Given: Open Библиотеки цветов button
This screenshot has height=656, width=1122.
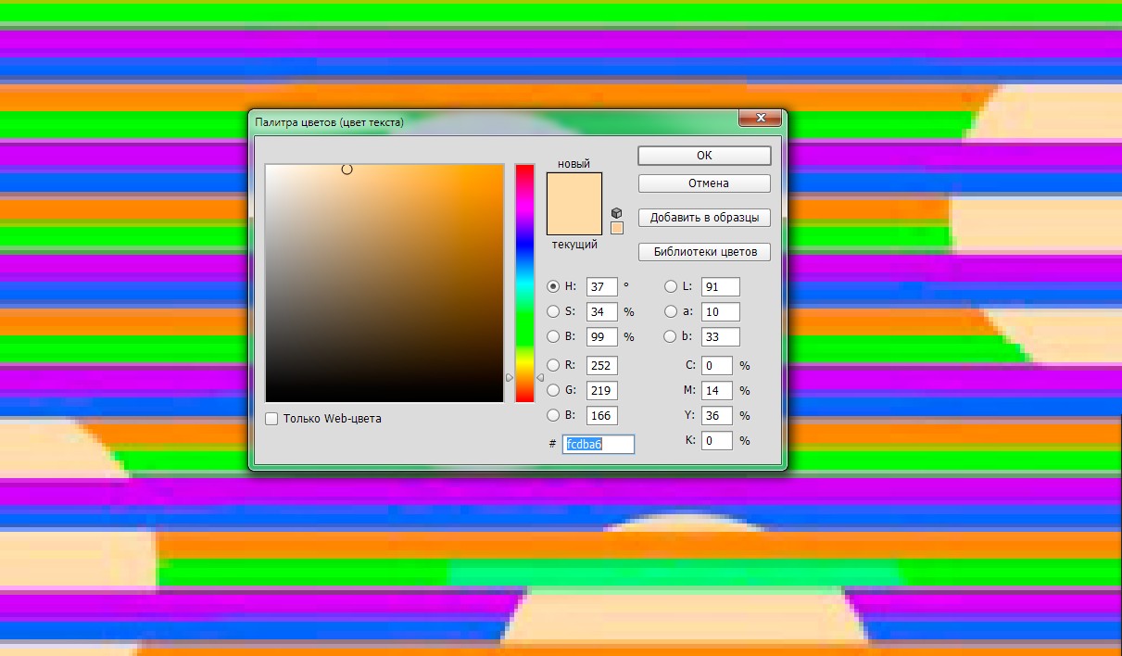Looking at the screenshot, I should [x=704, y=251].
